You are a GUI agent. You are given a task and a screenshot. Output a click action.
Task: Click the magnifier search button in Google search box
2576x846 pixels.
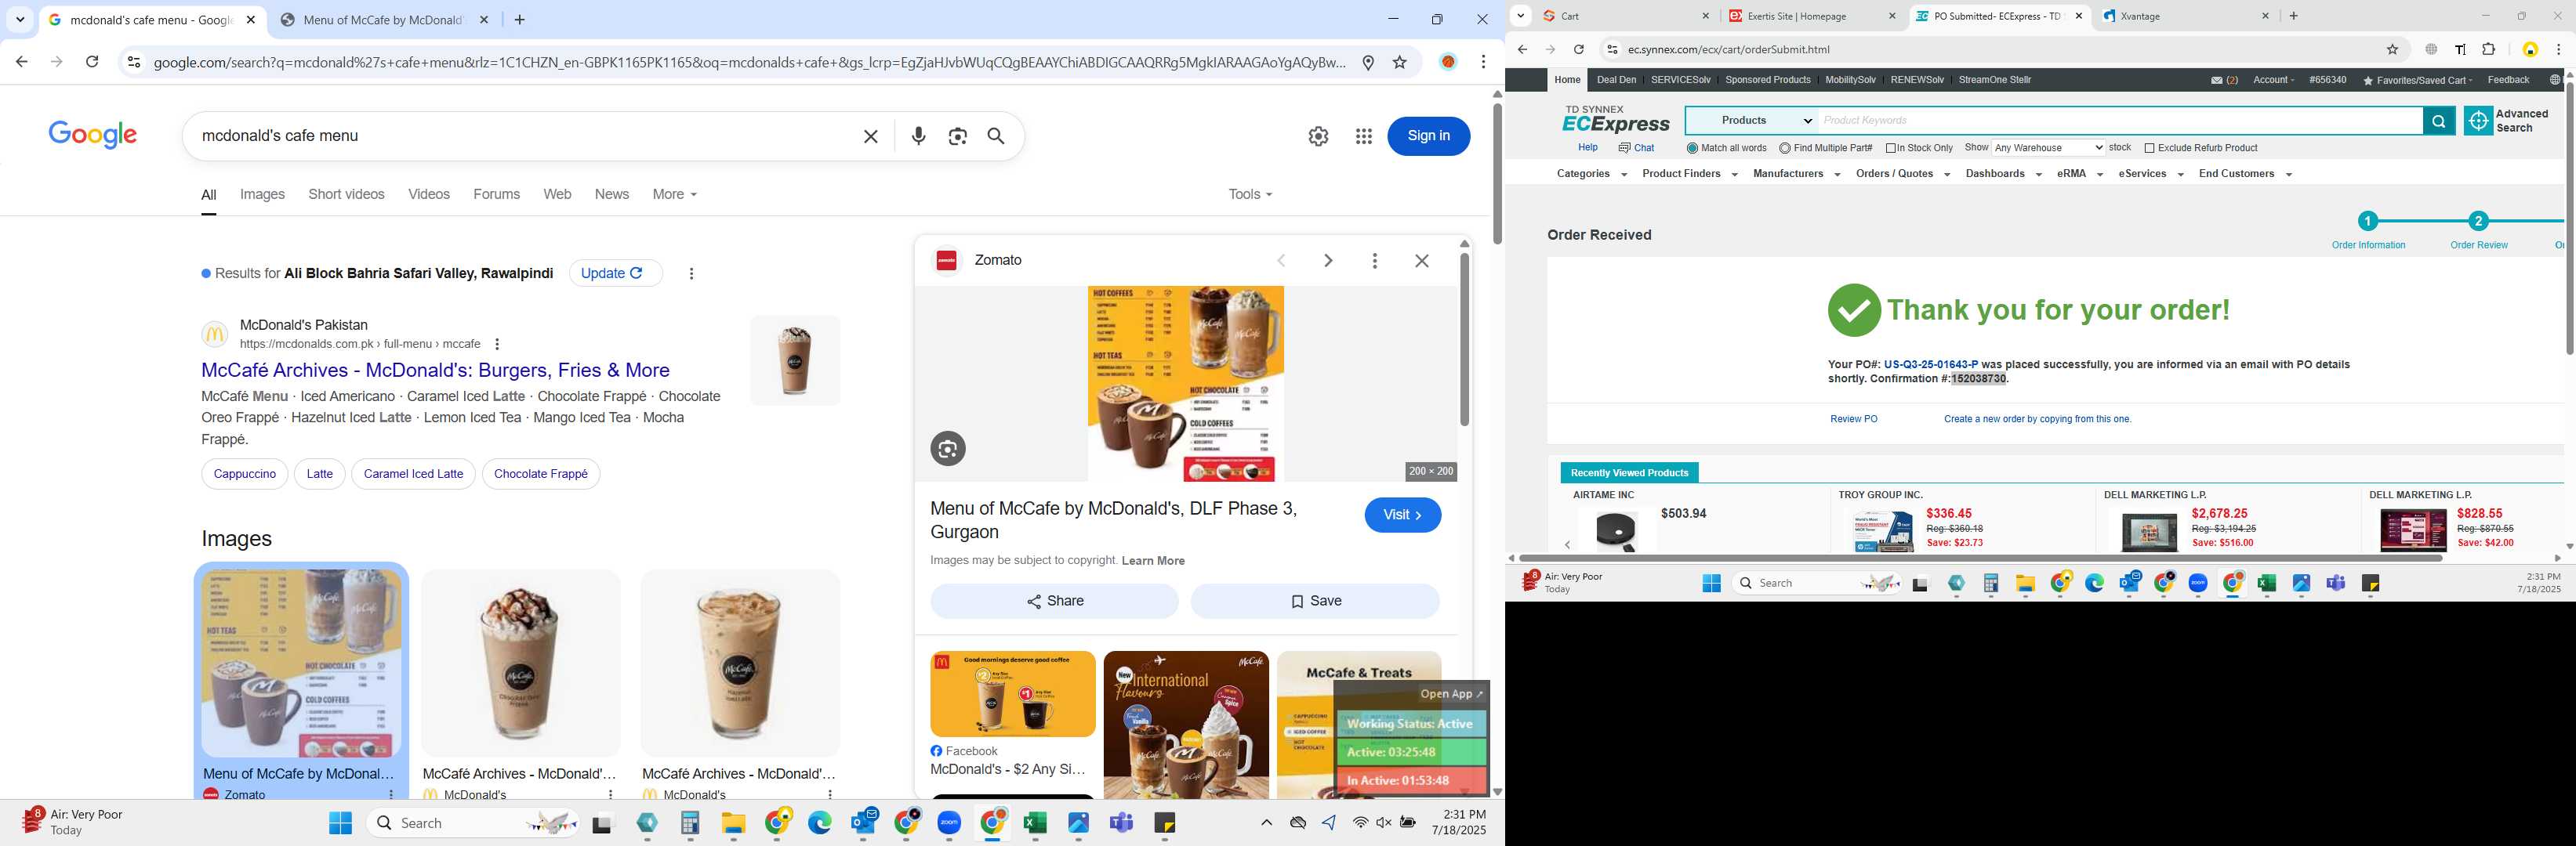(996, 136)
